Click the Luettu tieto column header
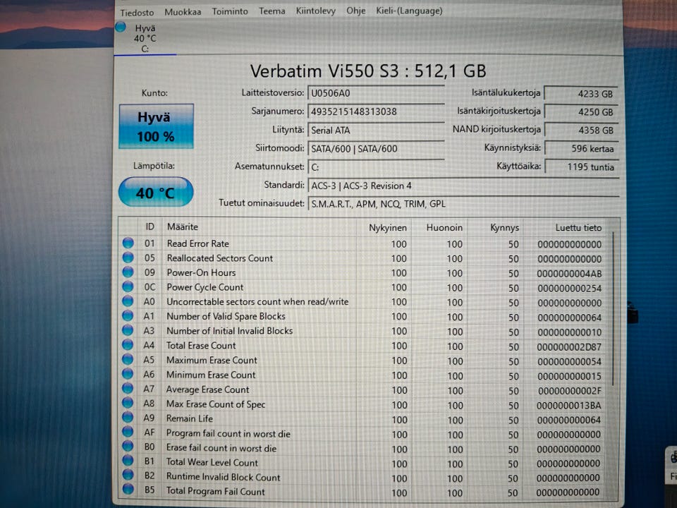The height and width of the screenshot is (508, 677). (578, 228)
